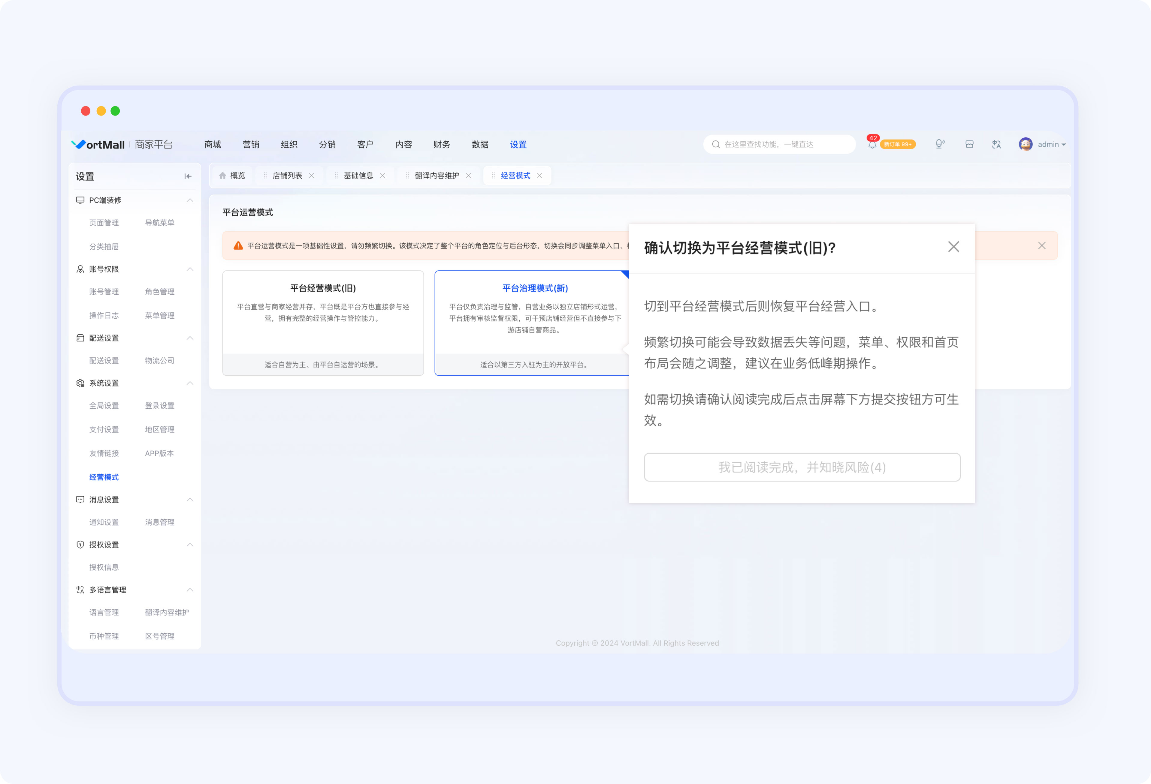Click the 系统设置 gear icon
1151x784 pixels.
[80, 383]
